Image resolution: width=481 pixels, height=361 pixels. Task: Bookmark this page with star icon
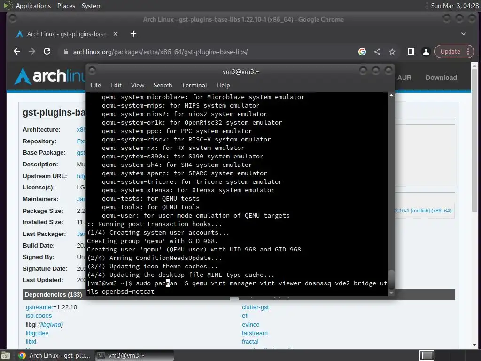[x=392, y=52]
